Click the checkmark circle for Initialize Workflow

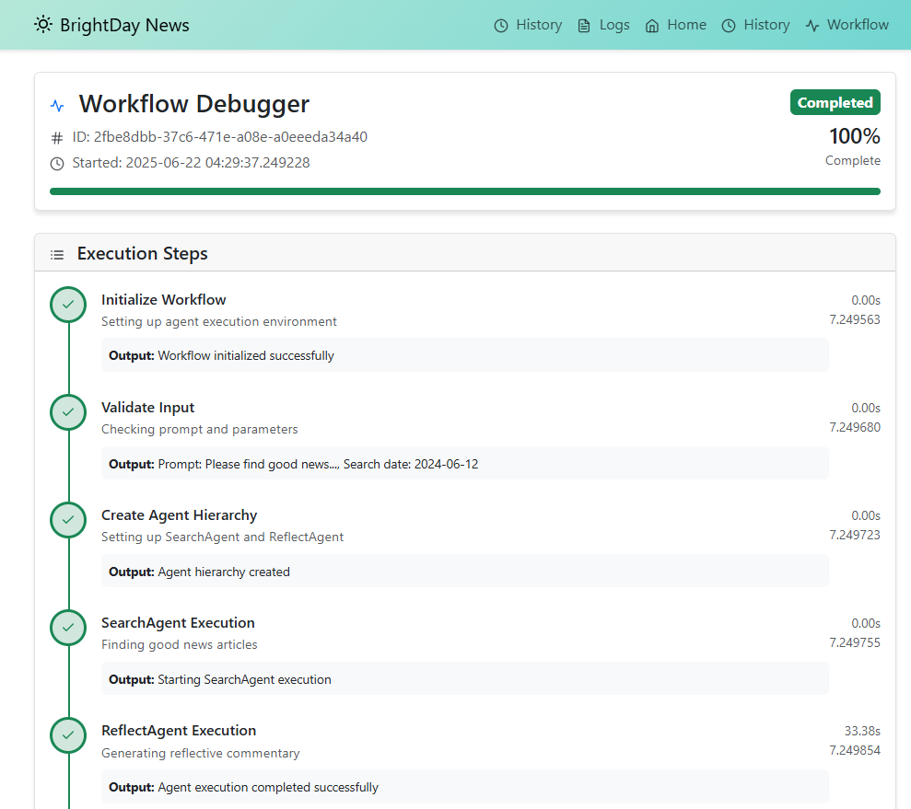click(x=68, y=305)
